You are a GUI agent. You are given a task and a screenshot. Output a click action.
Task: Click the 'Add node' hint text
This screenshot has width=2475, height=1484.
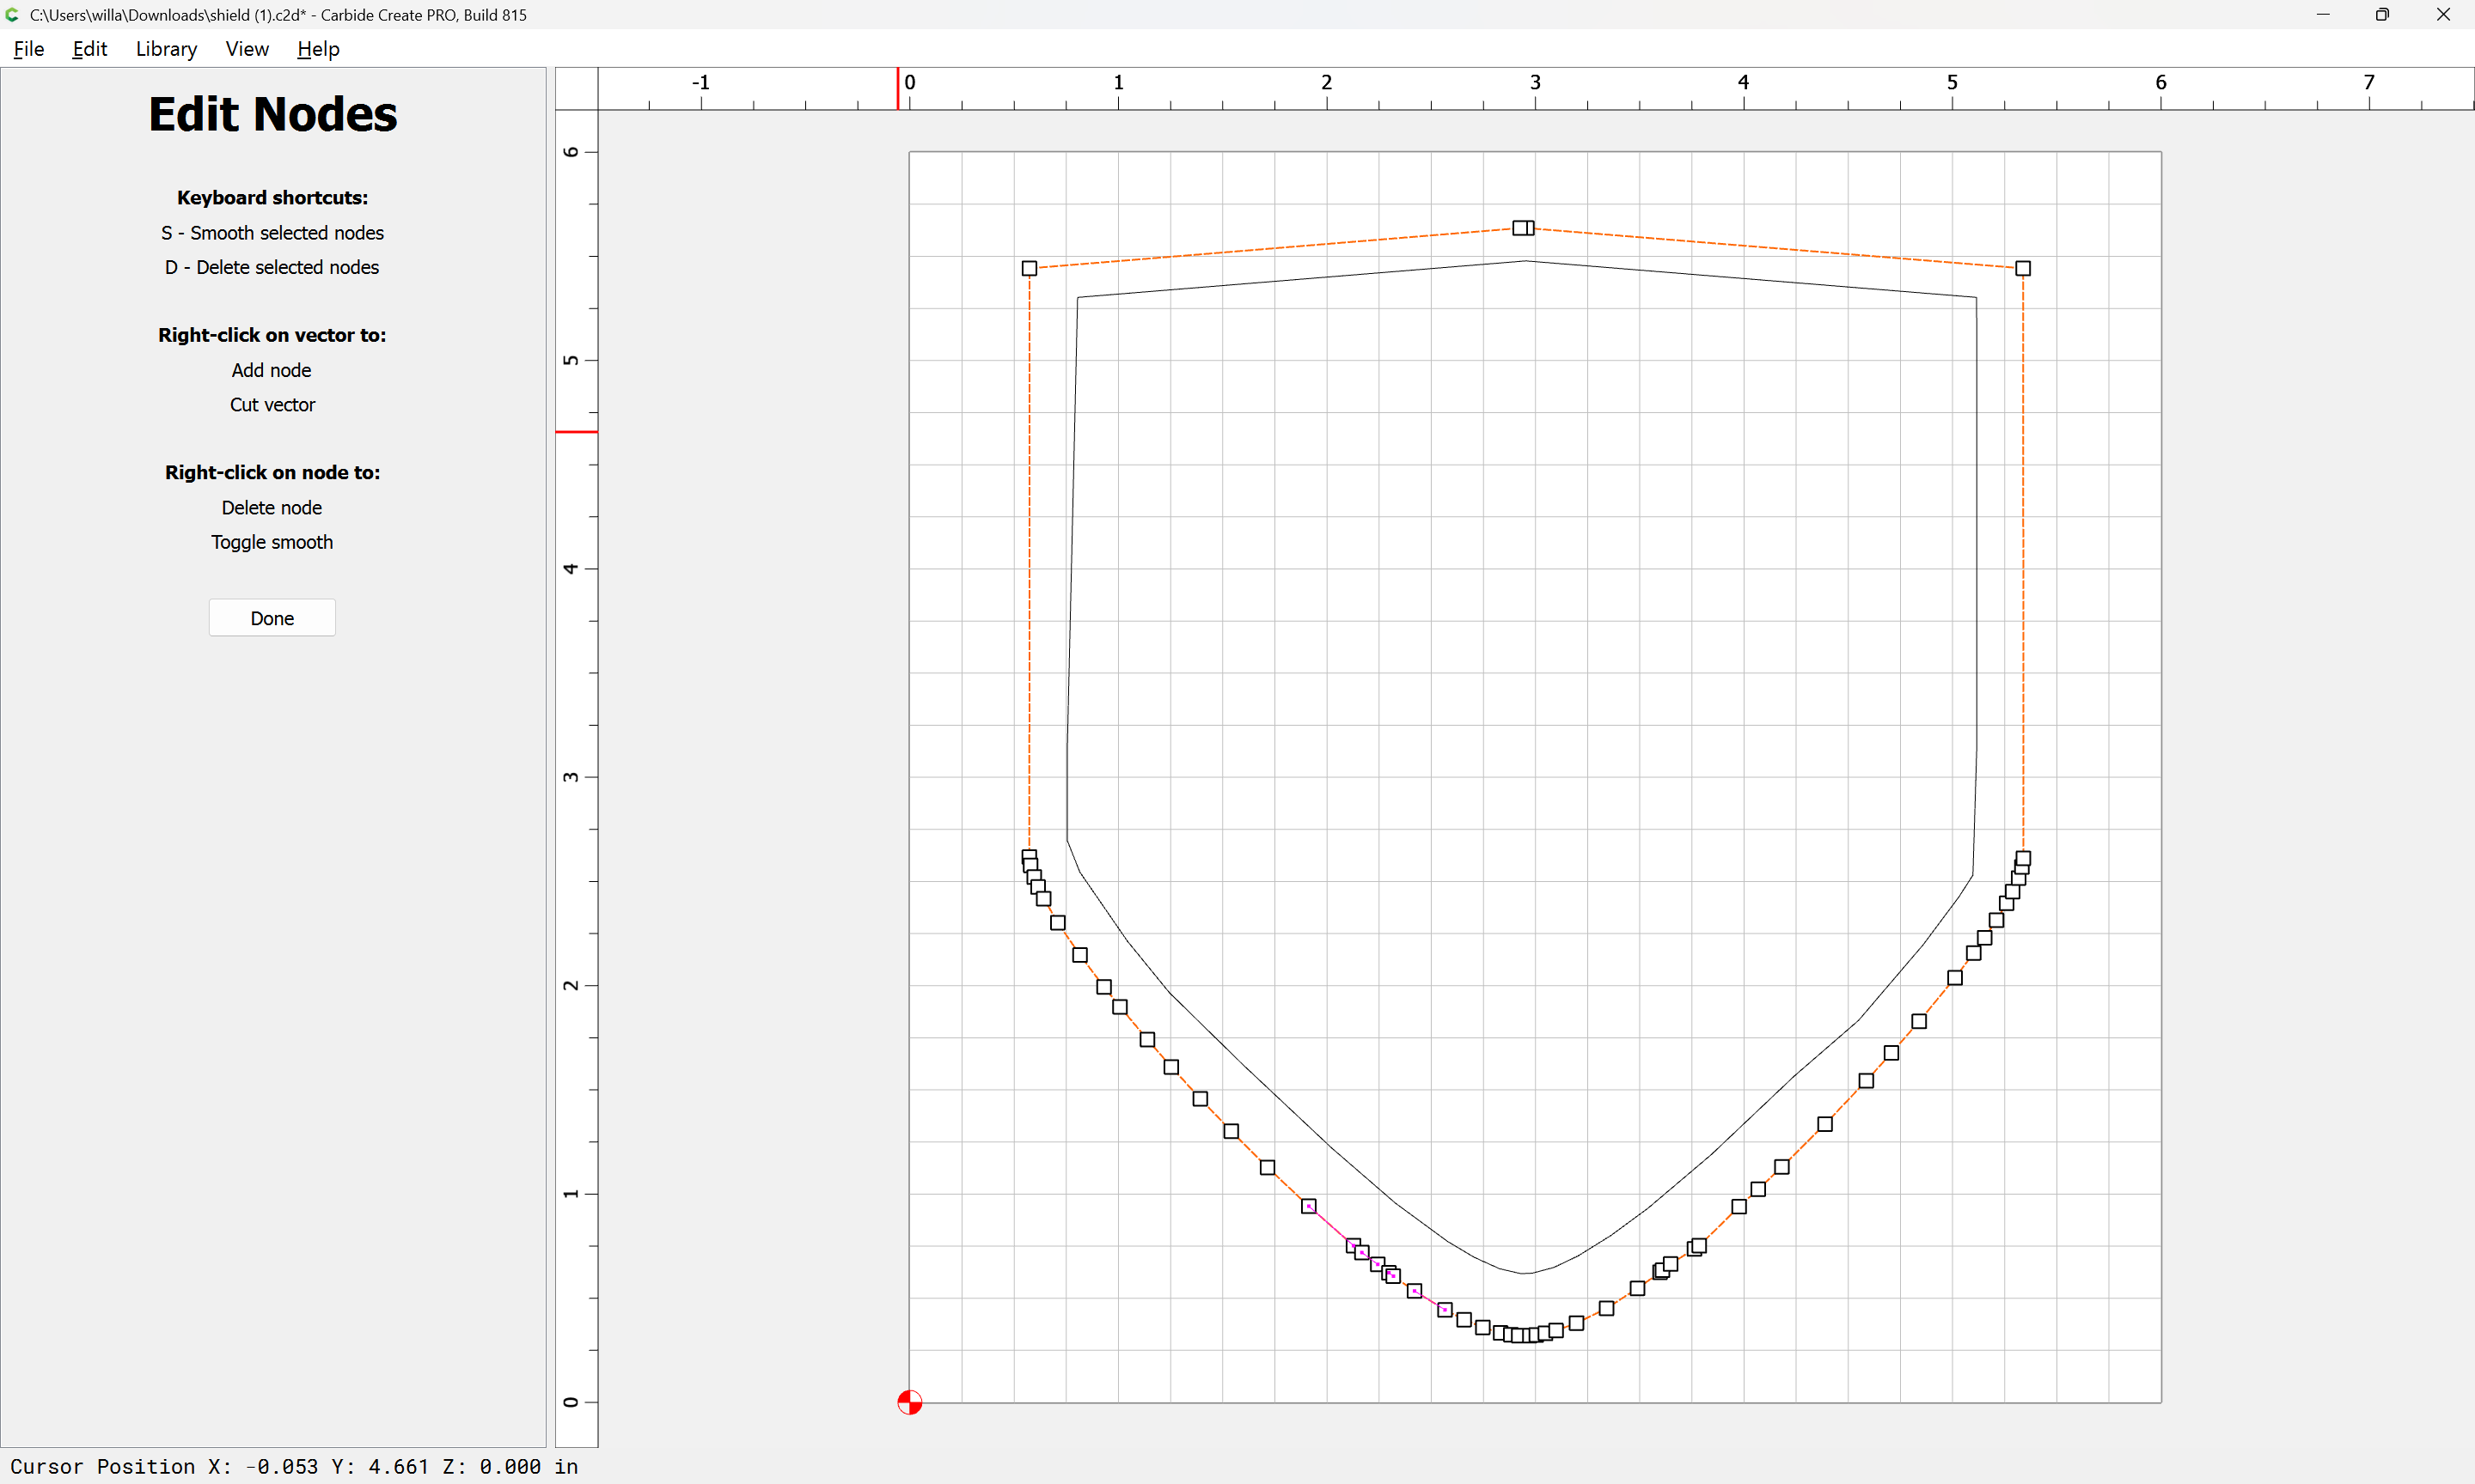pos(272,370)
